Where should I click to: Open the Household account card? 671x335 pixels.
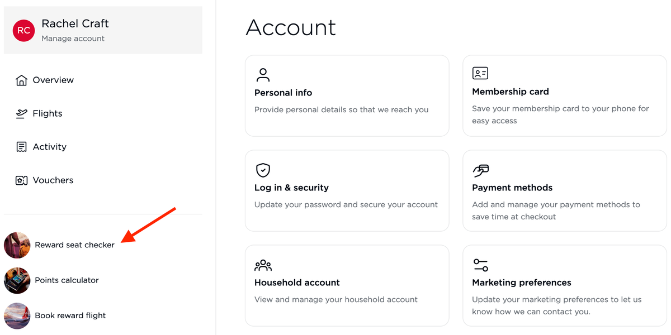347,285
